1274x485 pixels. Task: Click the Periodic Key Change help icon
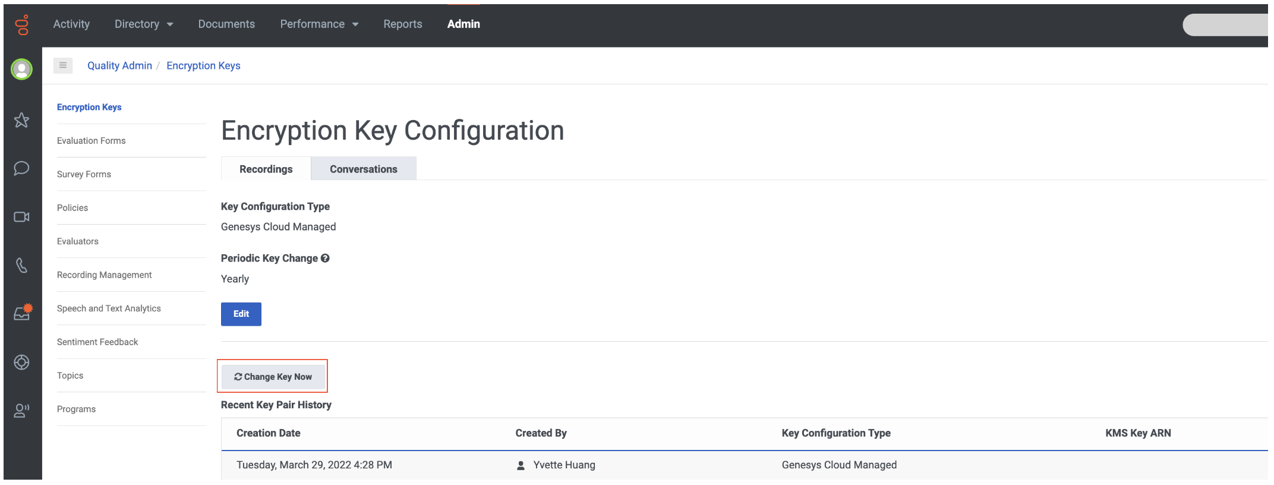pyautogui.click(x=325, y=258)
